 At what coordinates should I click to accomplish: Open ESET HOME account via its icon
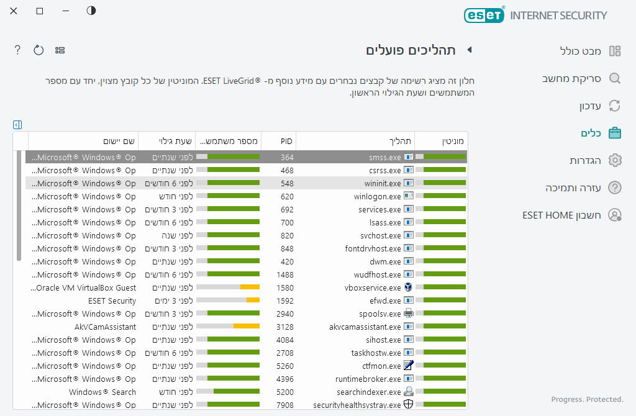click(x=615, y=215)
